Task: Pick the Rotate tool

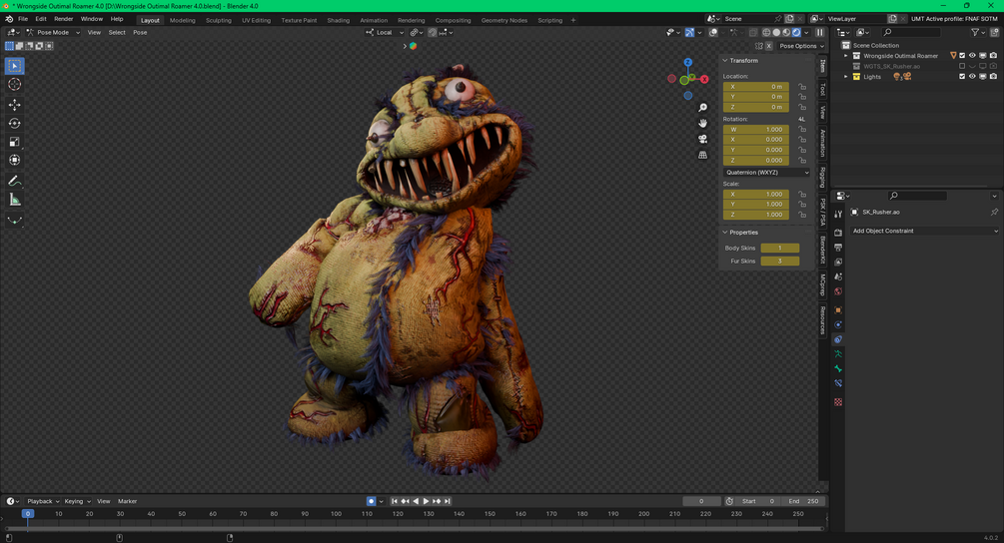Action: pos(15,124)
